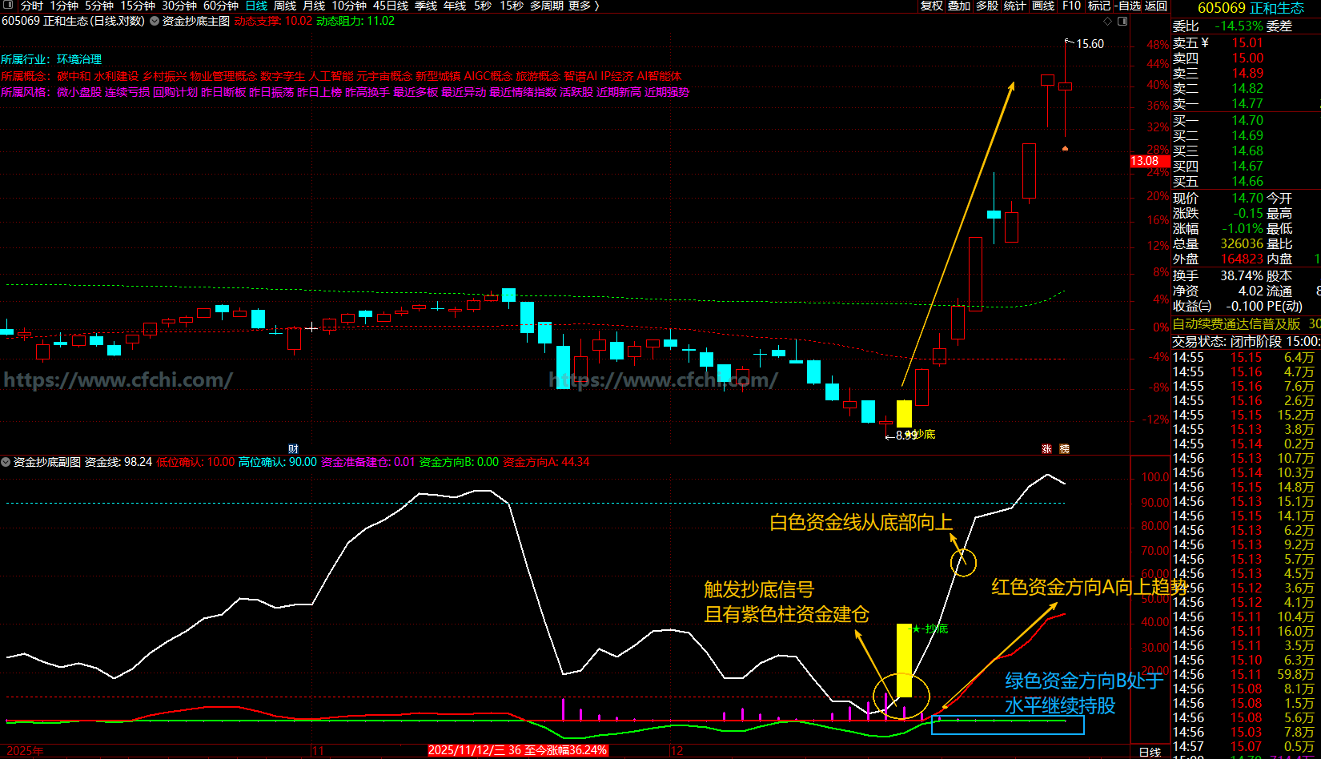1321x759 pixels.
Task: Select the 10分钟 period
Action: [349, 6]
